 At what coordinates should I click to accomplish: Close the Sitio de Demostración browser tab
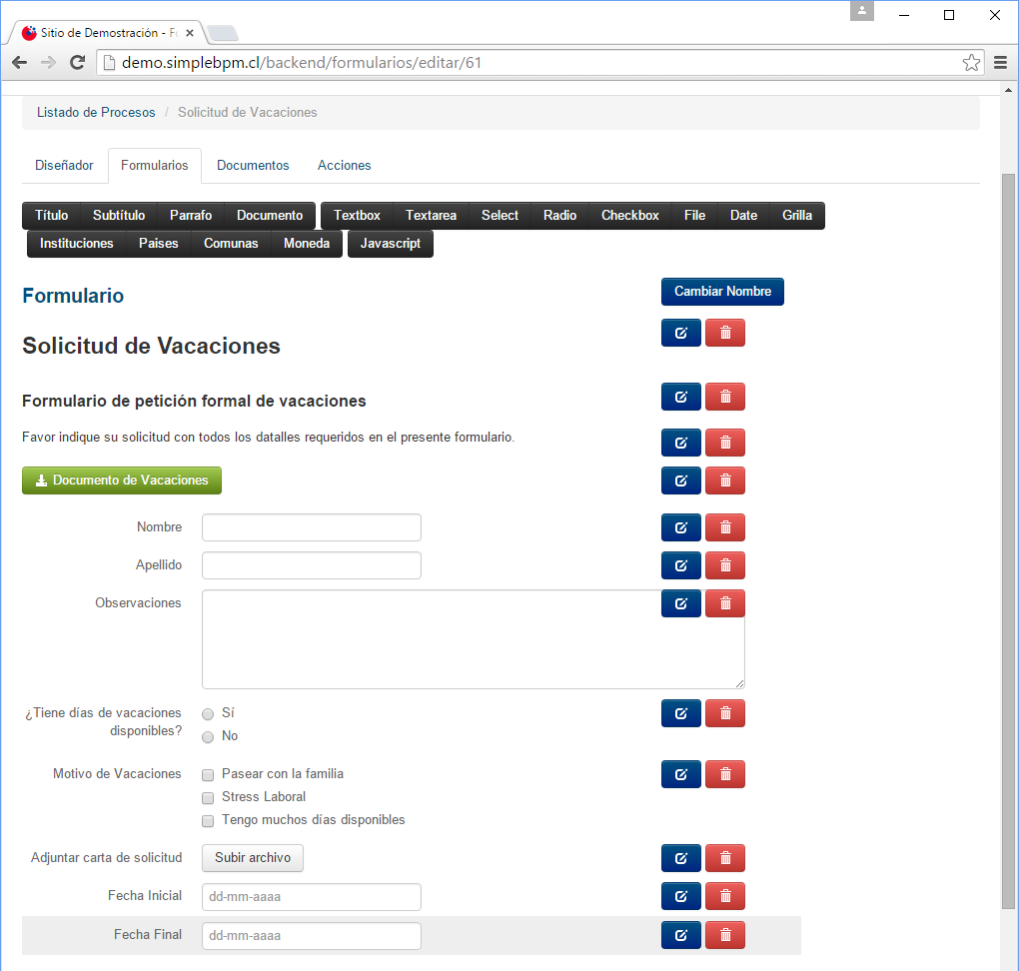coord(189,33)
